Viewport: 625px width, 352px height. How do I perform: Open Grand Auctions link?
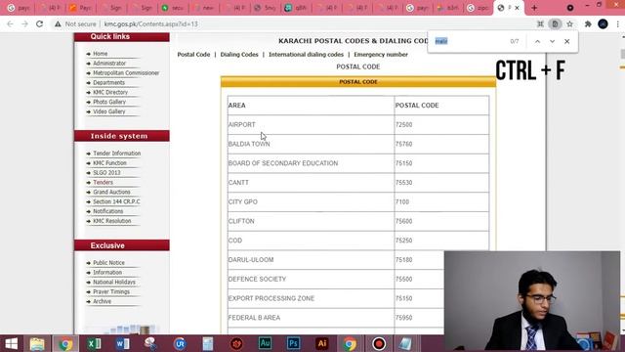tap(111, 192)
